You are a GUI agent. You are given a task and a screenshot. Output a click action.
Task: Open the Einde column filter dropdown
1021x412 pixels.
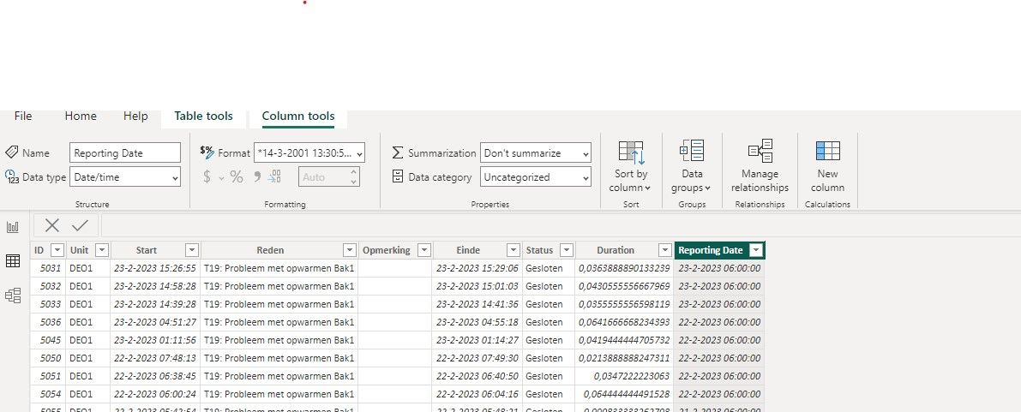514,250
